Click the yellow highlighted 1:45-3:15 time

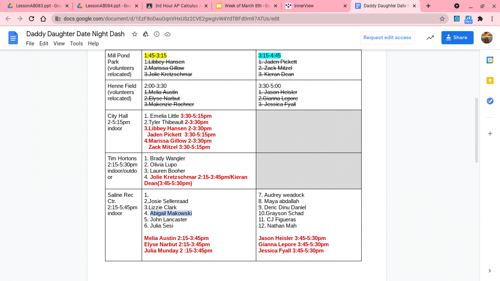pyautogui.click(x=155, y=56)
